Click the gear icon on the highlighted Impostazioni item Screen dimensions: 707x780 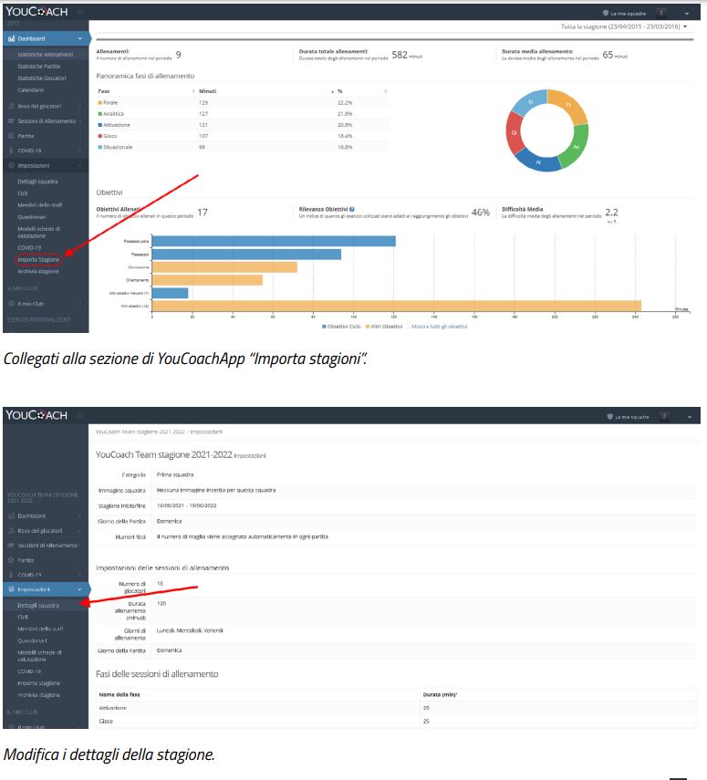click(11, 589)
